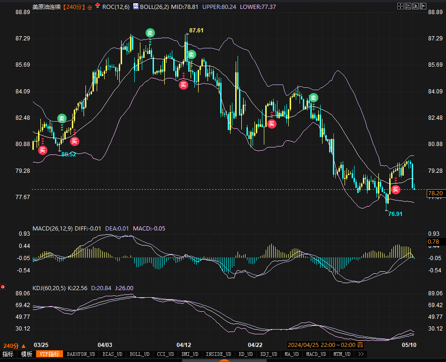Switch to the MACD_UD indicator tab
The width and height of the screenshot is (446, 362).
click(x=317, y=354)
